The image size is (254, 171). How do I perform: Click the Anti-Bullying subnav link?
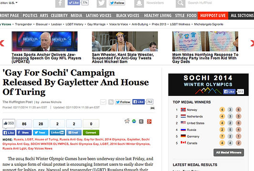140,24
